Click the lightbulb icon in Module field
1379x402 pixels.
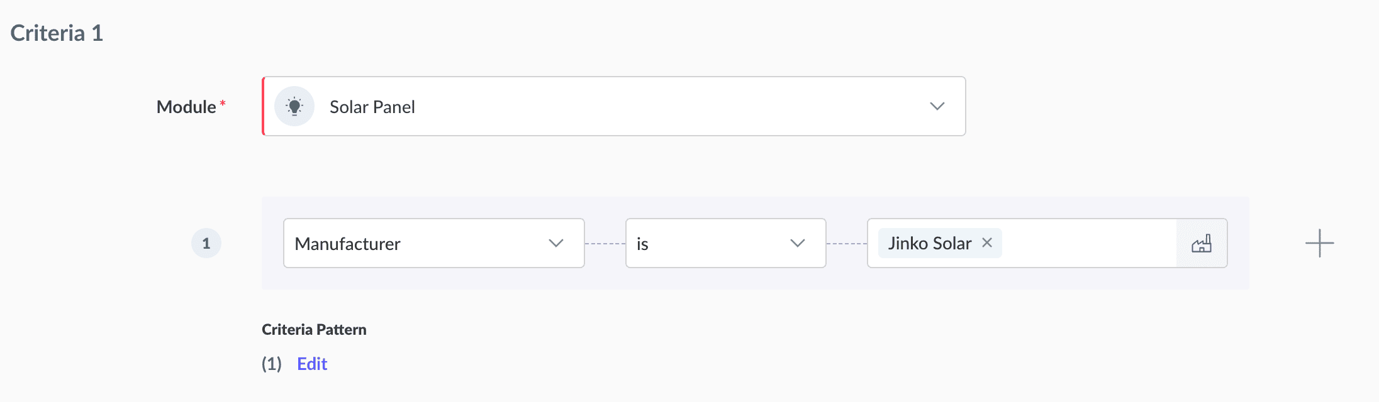pyautogui.click(x=294, y=106)
